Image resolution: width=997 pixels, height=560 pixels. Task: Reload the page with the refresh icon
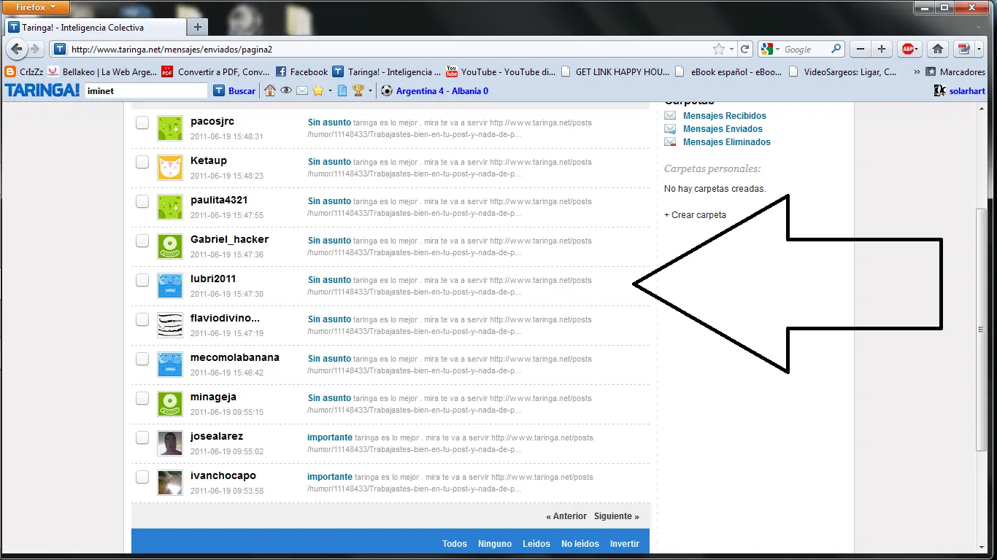[745, 49]
